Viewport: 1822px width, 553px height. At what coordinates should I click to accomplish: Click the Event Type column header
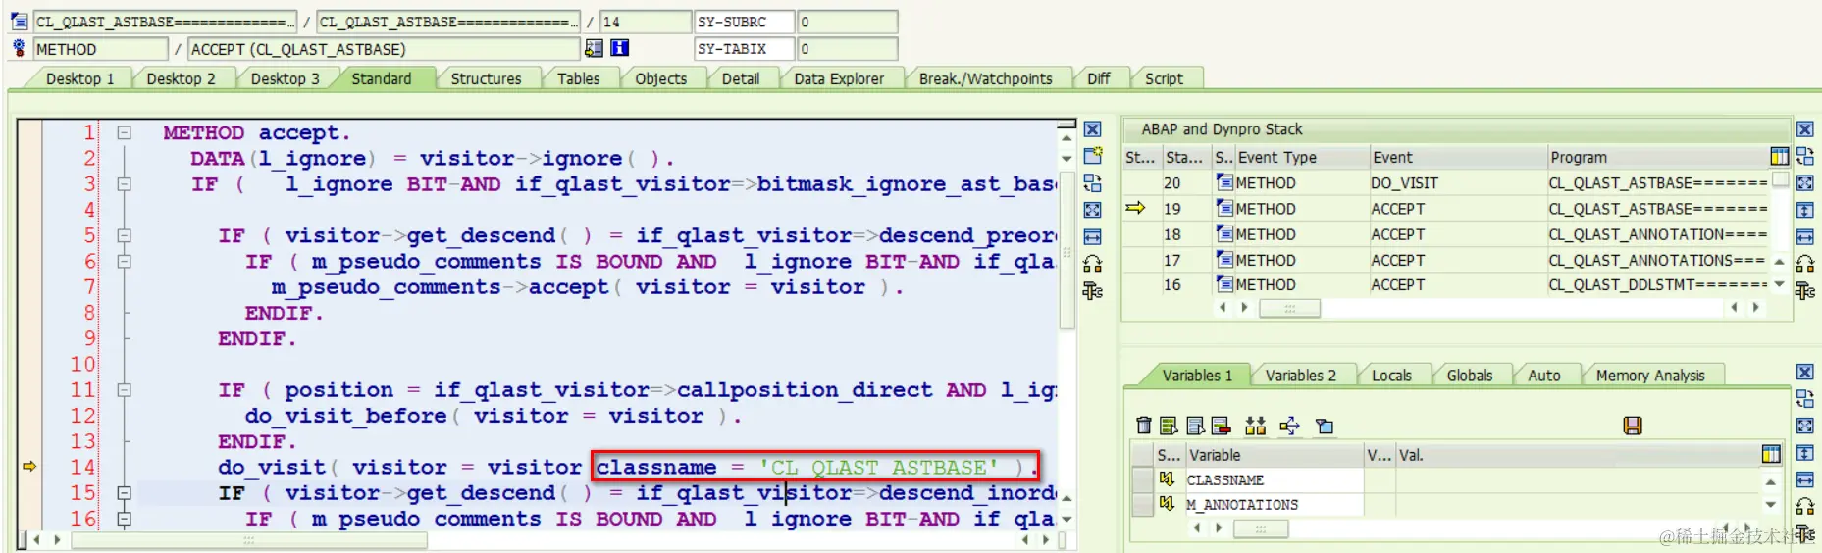(x=1301, y=157)
